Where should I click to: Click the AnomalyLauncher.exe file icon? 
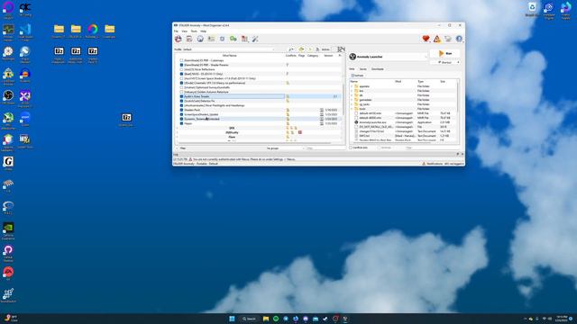tap(356, 122)
